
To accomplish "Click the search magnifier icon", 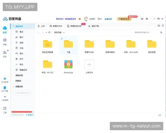I will coord(161,32).
